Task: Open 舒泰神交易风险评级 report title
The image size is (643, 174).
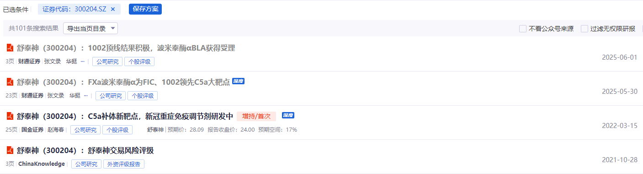Action: (x=85, y=150)
